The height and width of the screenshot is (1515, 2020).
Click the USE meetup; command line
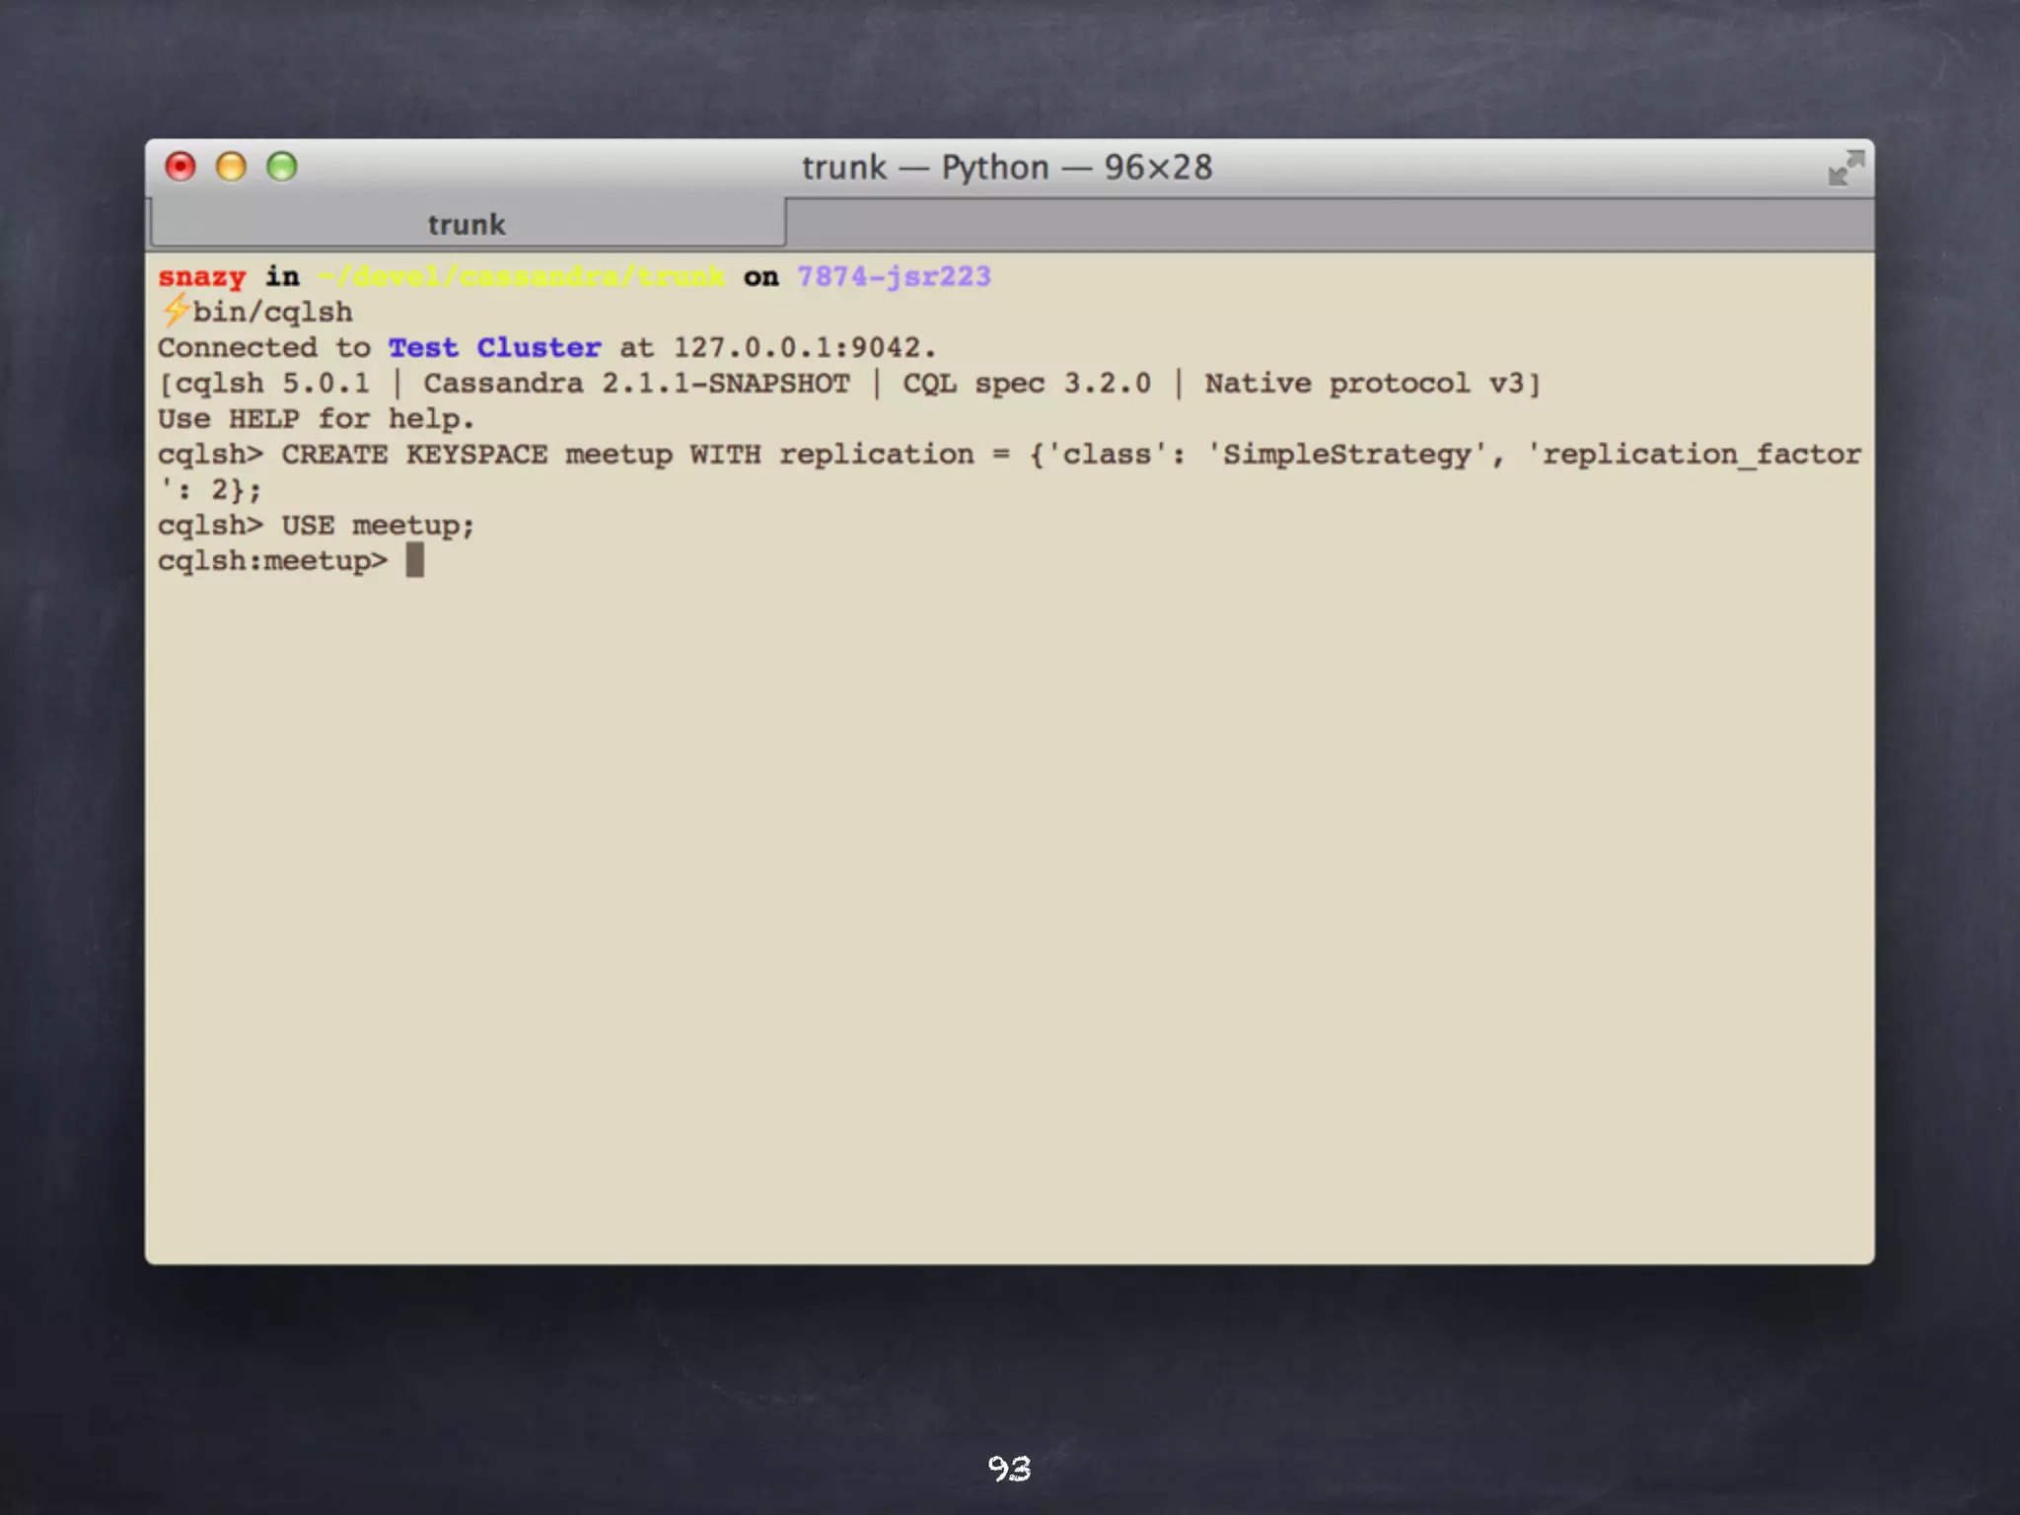(x=378, y=526)
